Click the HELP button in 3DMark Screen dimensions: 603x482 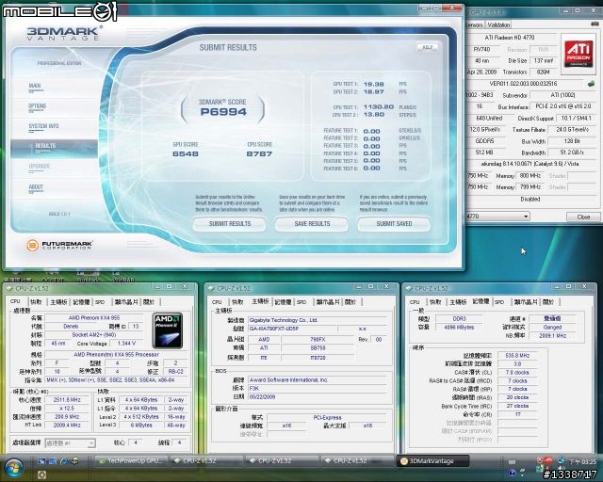pyautogui.click(x=427, y=47)
